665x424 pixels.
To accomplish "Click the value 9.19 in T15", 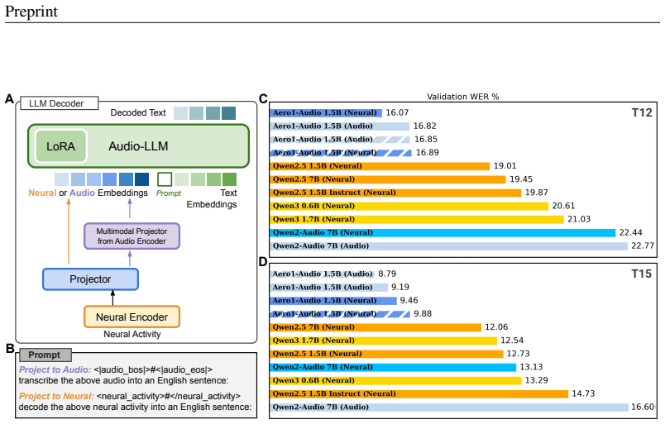I will [400, 287].
